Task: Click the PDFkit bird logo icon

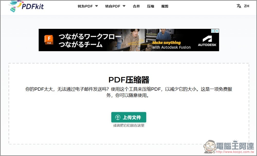Action: pos(15,6)
